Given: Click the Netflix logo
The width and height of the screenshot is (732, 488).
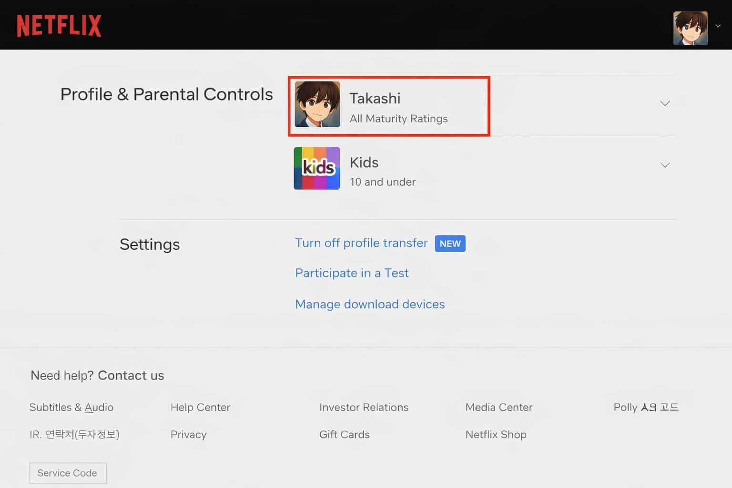Looking at the screenshot, I should tap(59, 26).
